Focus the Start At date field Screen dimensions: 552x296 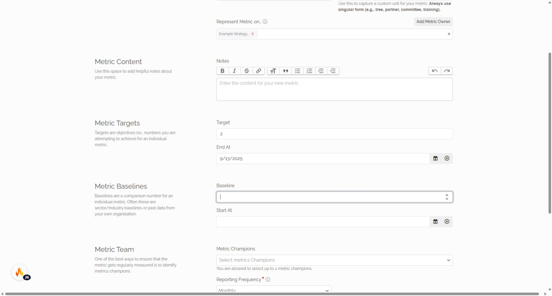click(323, 222)
